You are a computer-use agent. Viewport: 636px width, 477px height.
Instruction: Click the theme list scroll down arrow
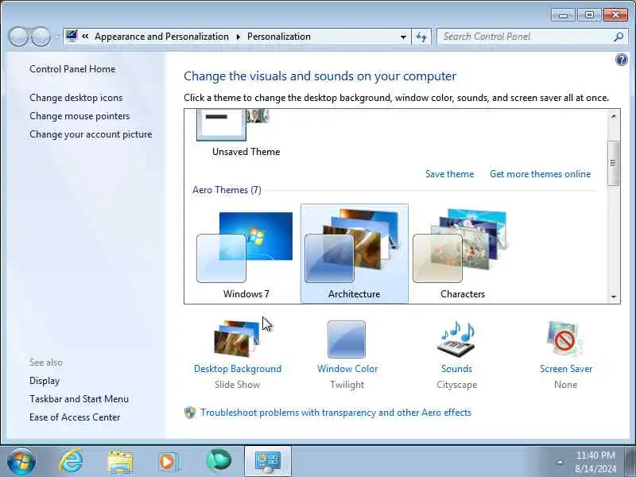coord(613,297)
